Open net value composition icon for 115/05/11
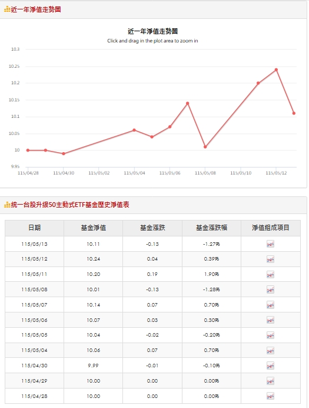This screenshot has width=309, height=408. coord(270,274)
